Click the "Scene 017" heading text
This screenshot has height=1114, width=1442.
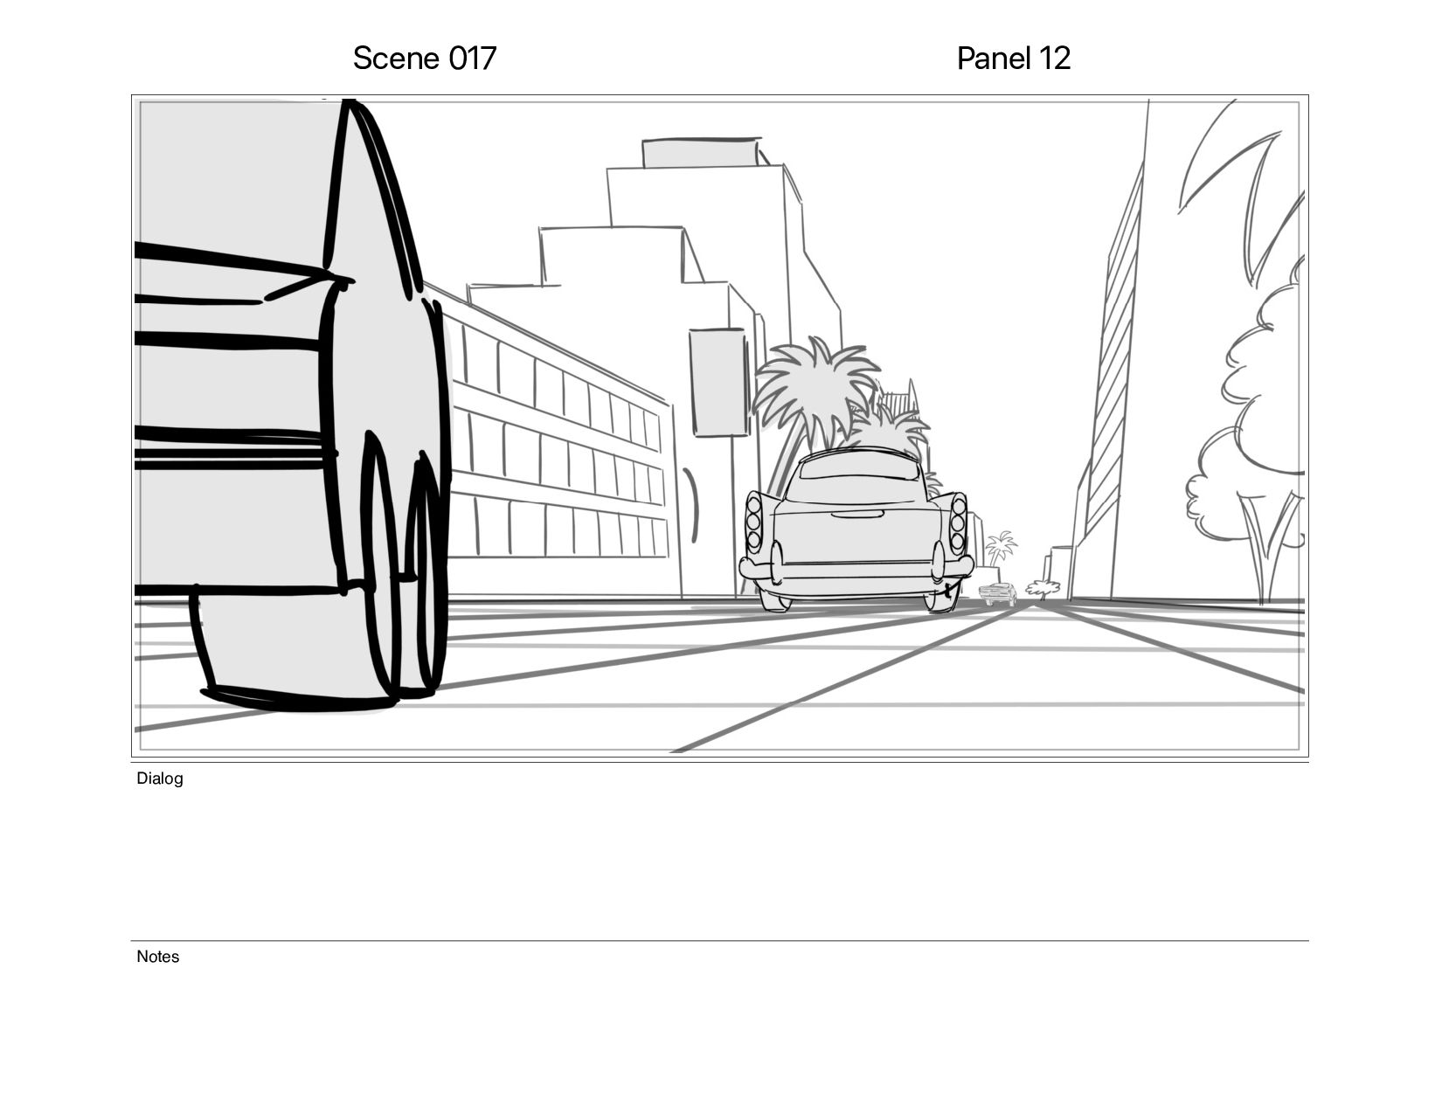tap(425, 59)
